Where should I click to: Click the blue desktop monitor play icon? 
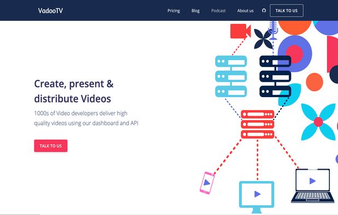tap(257, 197)
